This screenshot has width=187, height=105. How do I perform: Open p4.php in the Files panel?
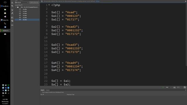pos(25,15)
